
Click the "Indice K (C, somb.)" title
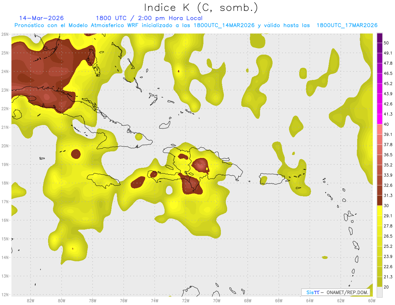coord(201,8)
